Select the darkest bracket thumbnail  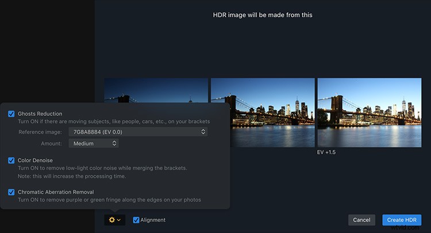pyautogui.click(x=156, y=90)
